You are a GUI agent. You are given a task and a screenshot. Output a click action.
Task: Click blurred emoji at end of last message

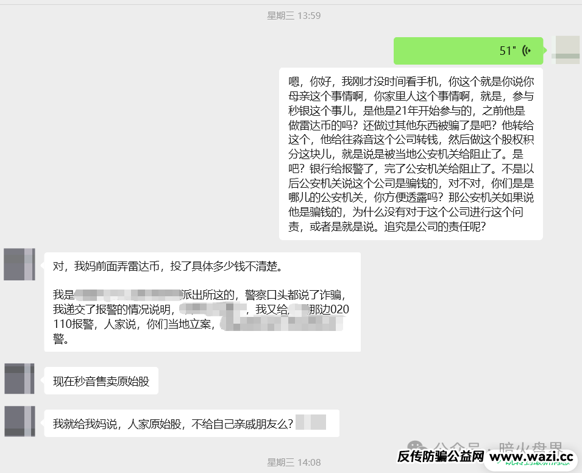pos(311,423)
